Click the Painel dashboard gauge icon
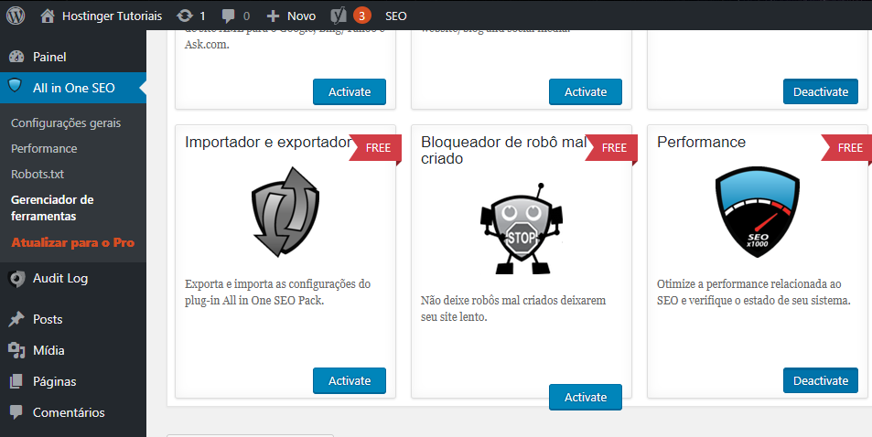872x437 pixels. (16, 57)
